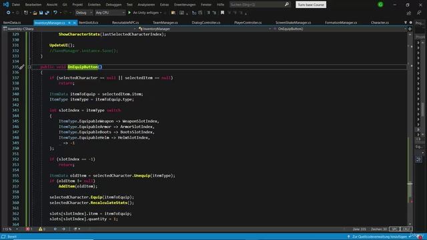Switch to the FormationManager.cs tab
Image resolution: width=427 pixels, height=240 pixels.
[x=341, y=23]
